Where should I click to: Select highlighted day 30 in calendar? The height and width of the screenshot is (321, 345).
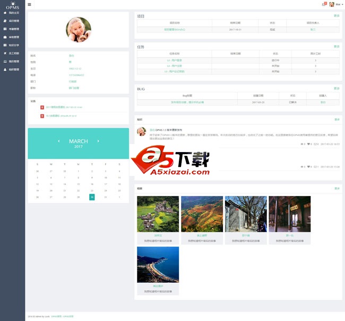point(92,197)
